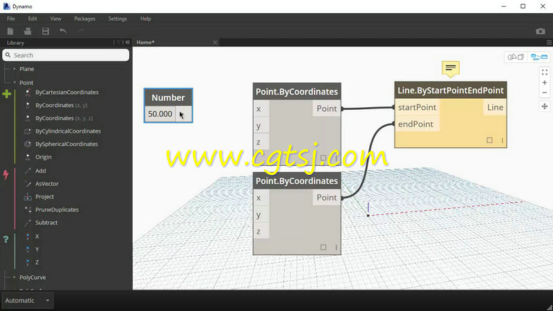Click the New file toolbar icon
The image size is (553, 311).
10,31
